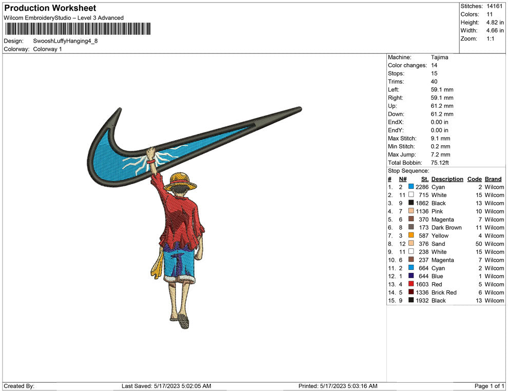Click the Red swatch in stop 13
The image size is (508, 391).
pos(411,284)
